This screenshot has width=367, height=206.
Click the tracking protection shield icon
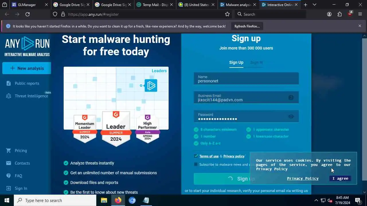(x=55, y=14)
